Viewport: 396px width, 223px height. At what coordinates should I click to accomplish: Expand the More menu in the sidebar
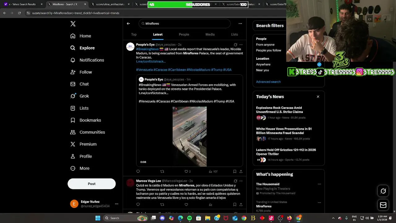[80, 168]
